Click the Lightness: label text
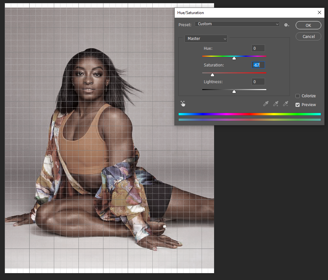328x280 pixels. (213, 82)
